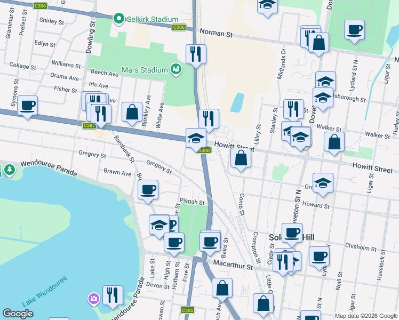
Task: Select the restaurant marker at Lake Wendouree shore
Action: (113, 297)
